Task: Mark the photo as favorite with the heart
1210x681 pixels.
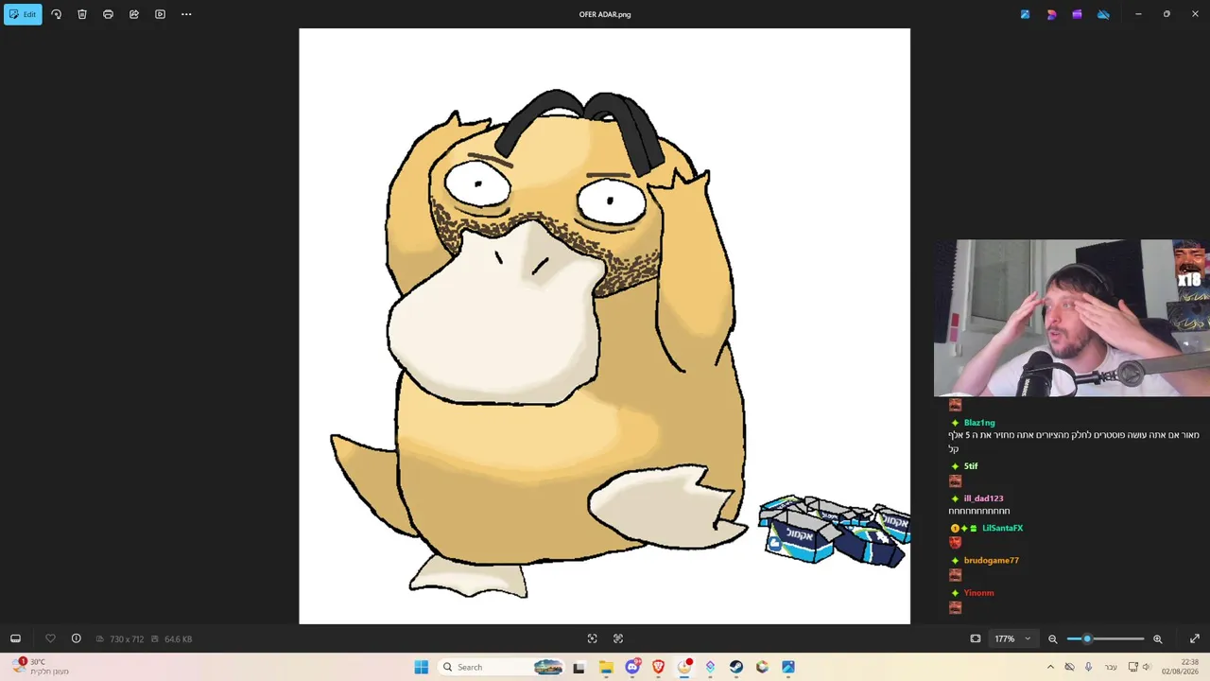Action: tap(50, 638)
